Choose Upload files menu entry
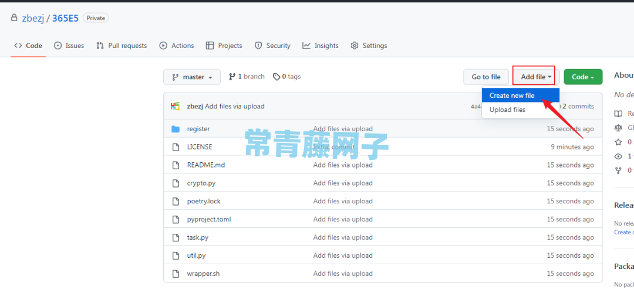The image size is (634, 290). click(520, 110)
